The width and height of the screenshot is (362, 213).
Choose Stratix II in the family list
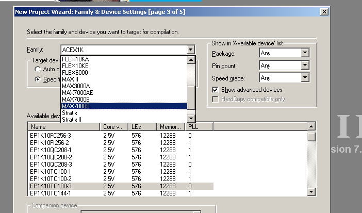(124, 120)
